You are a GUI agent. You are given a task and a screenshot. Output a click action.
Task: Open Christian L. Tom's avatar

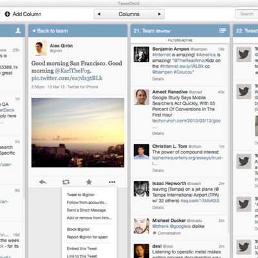141,152
